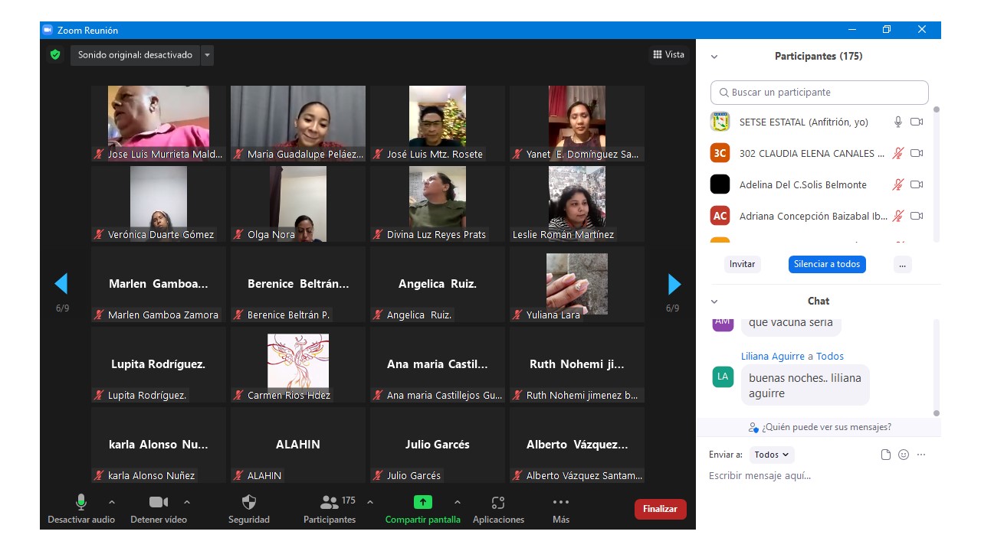Click the ALAHIN participant tile
Screen dimensions: 981x551
coord(298,445)
